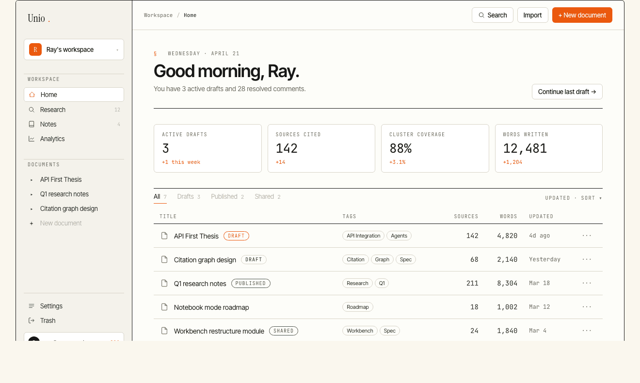Expand API First Thesis in Documents tree

[x=32, y=180]
